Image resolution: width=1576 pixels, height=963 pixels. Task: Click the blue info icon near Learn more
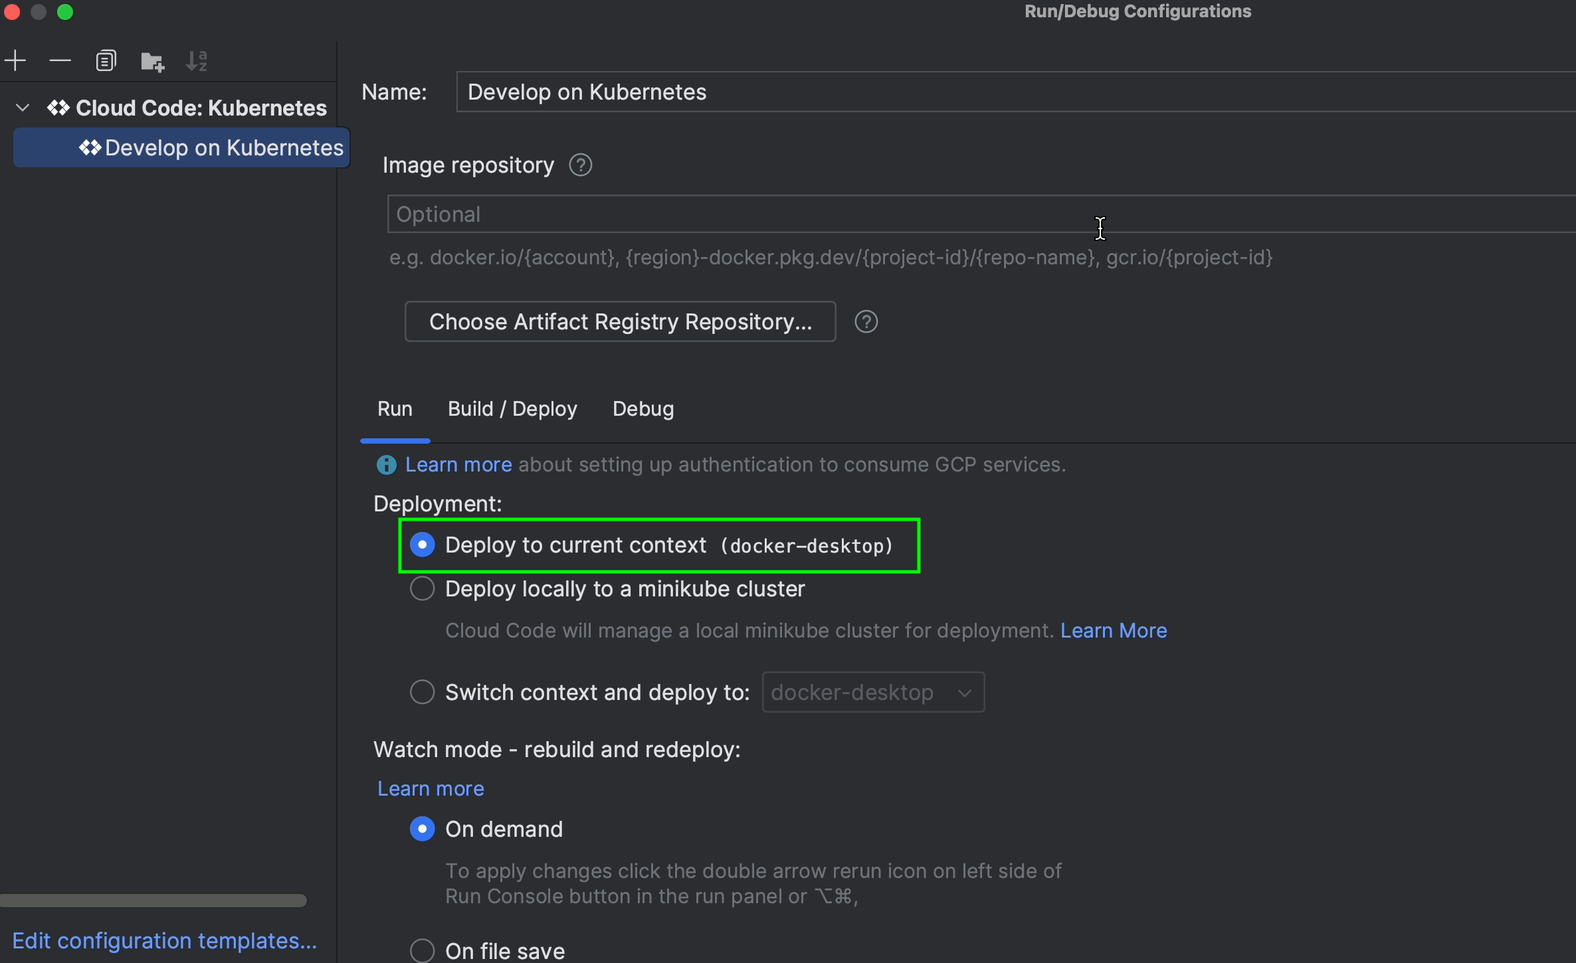point(386,465)
